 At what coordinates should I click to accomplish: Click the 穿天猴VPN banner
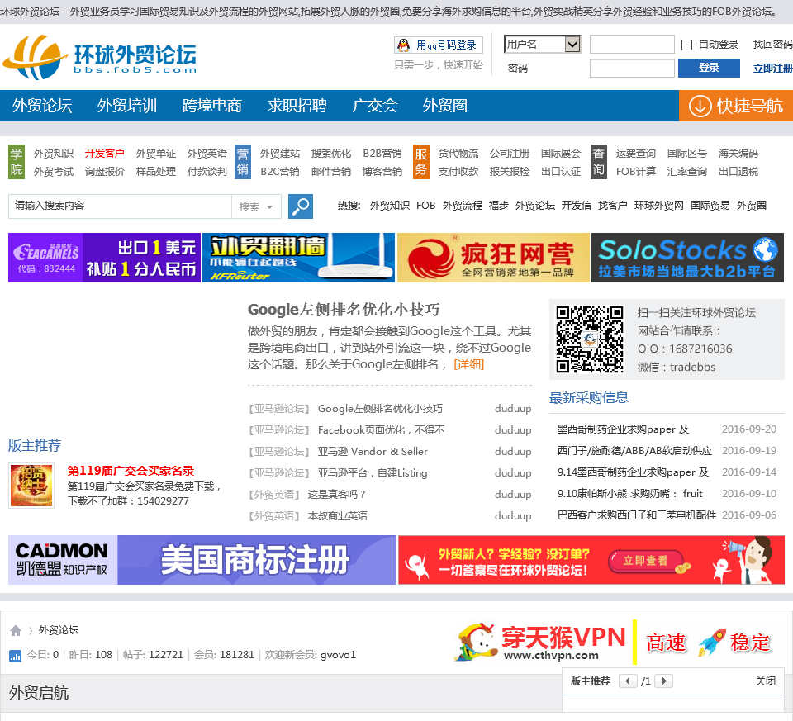pos(618,642)
